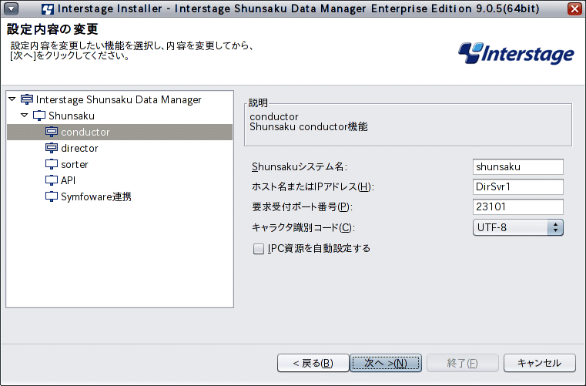Image resolution: width=586 pixels, height=386 pixels.
Task: Collapse the Interstage Shunsaku Data Manager tree node
Action: (x=12, y=99)
